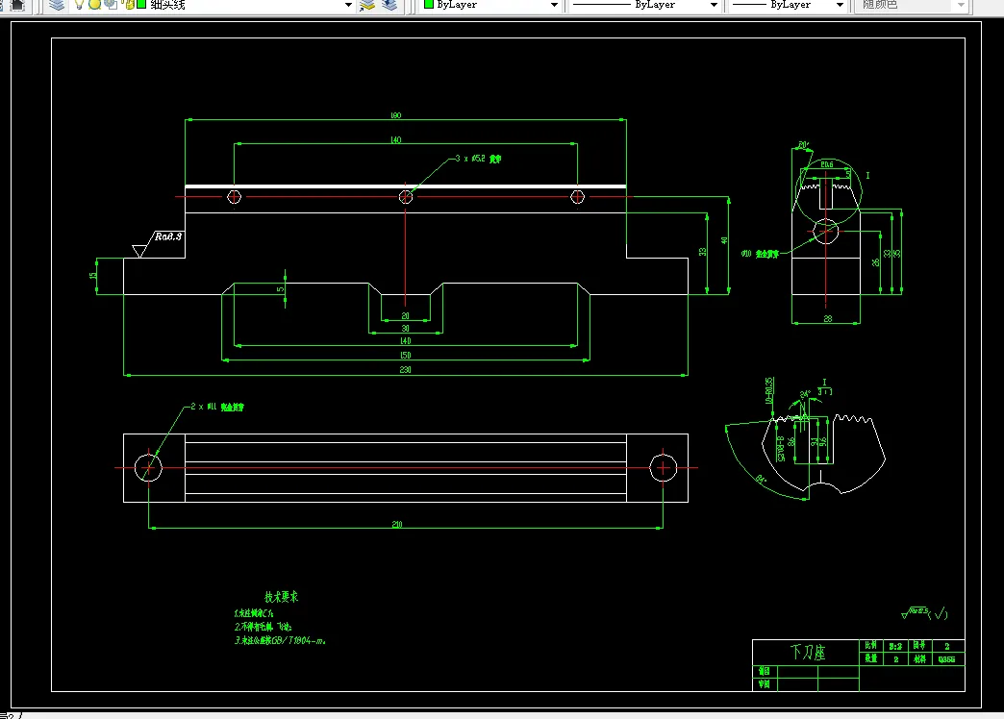Open the 随颜色 plot style dropdown
Viewport: 1004px width, 719px height.
[961, 5]
